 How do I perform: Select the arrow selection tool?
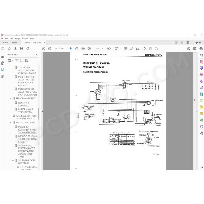click(x=71, y=49)
